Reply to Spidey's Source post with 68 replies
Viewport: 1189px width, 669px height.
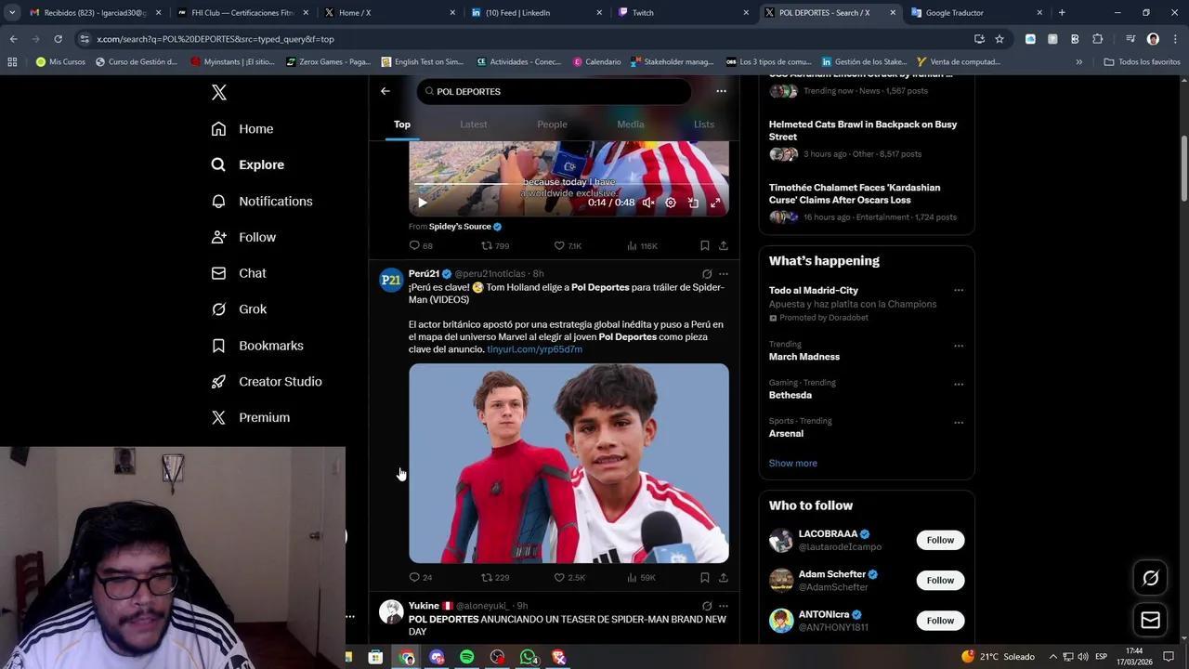(421, 246)
